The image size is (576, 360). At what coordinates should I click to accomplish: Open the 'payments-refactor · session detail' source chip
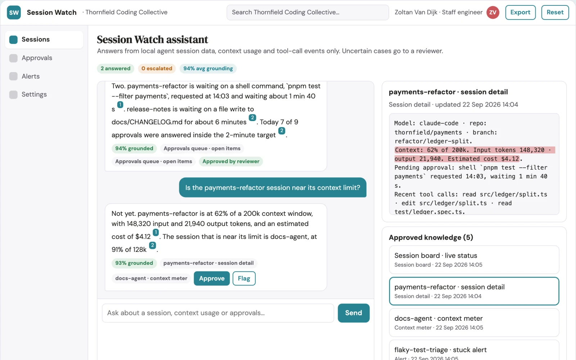pos(208,263)
